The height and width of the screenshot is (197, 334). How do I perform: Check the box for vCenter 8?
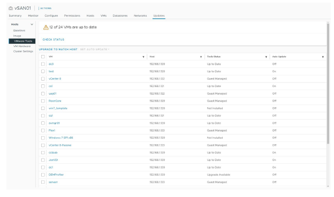point(43,78)
